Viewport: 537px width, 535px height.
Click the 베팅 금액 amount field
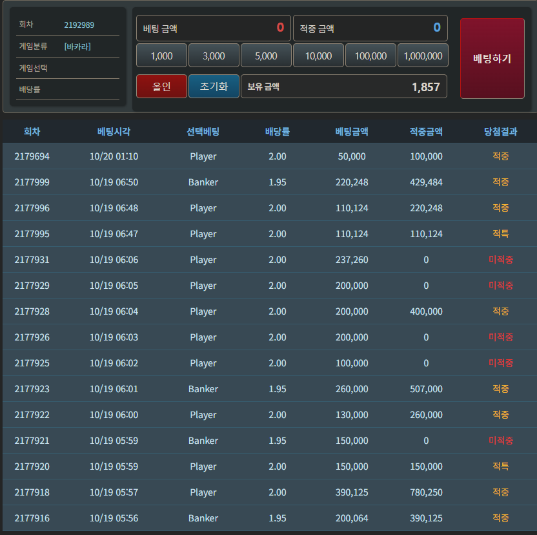point(214,28)
